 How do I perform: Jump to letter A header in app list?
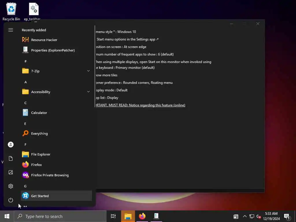click(x=25, y=82)
